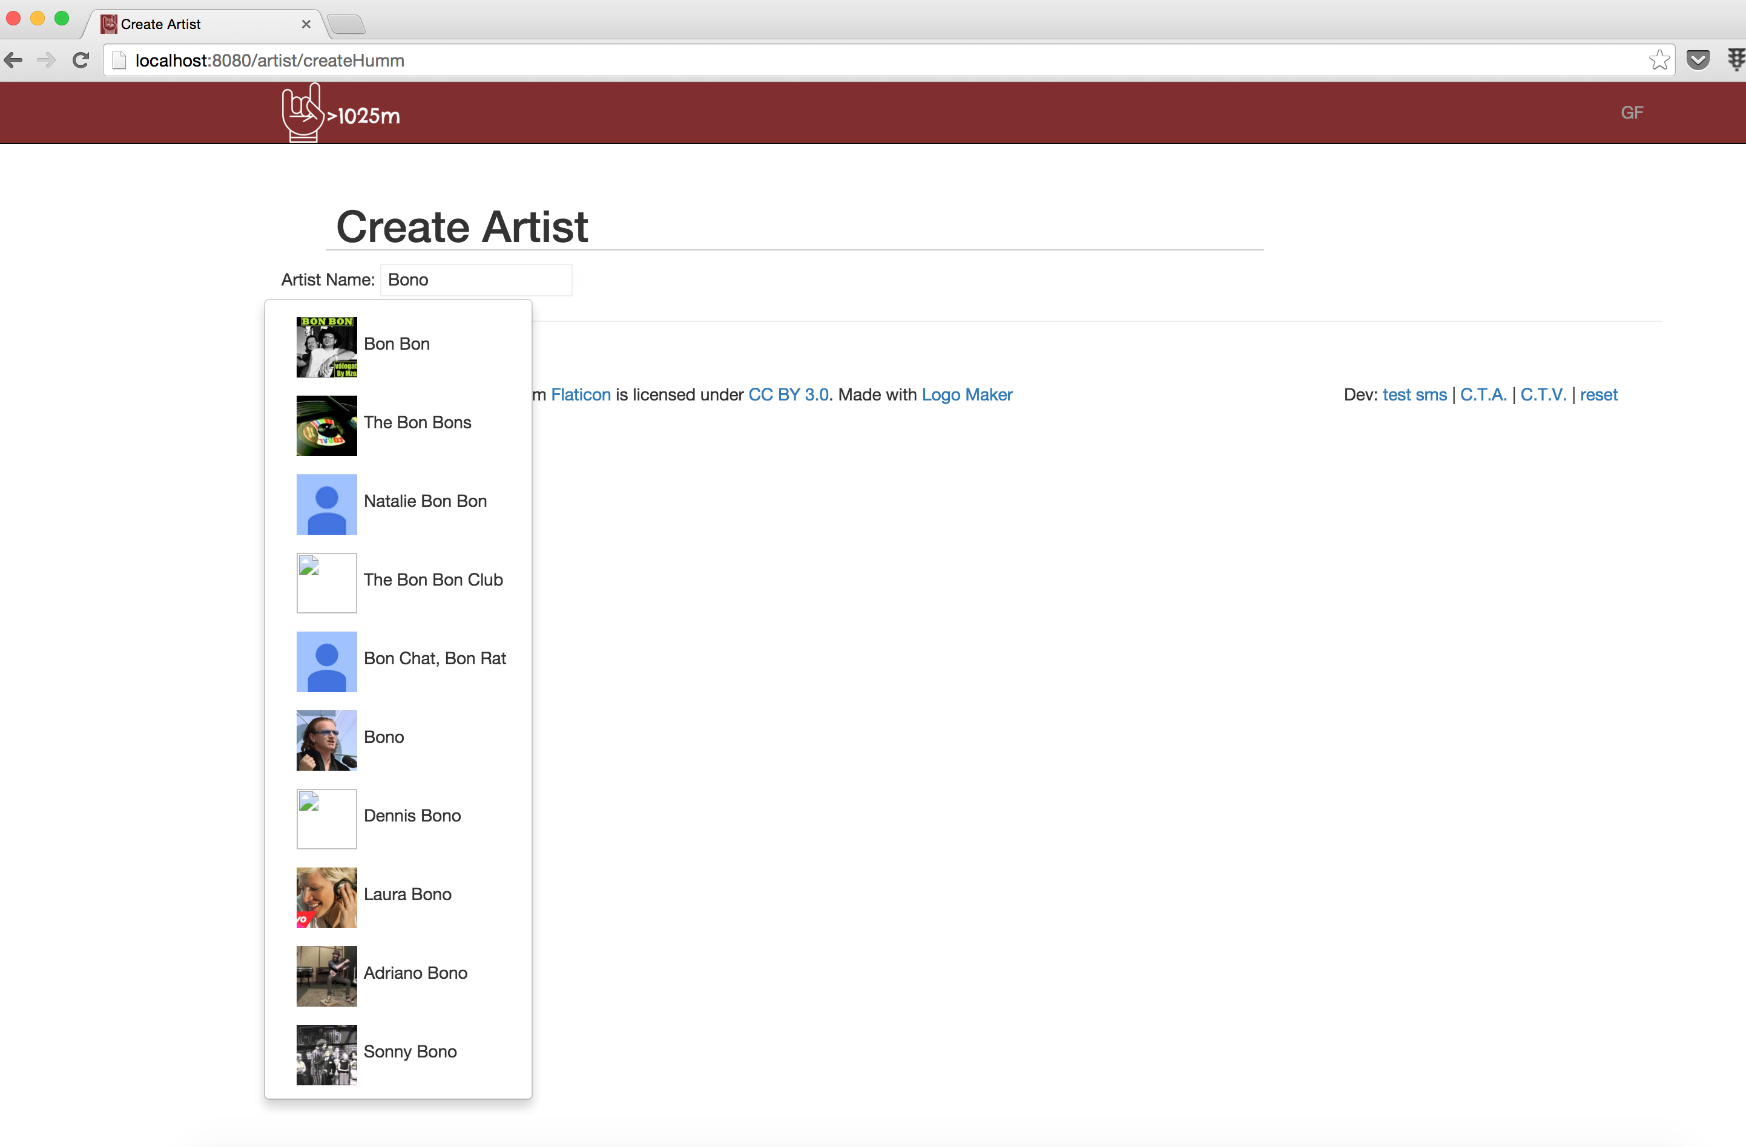Open the GF user menu
Viewport: 1746px width, 1147px height.
click(x=1632, y=113)
